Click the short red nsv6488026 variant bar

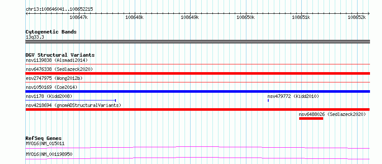311,118
